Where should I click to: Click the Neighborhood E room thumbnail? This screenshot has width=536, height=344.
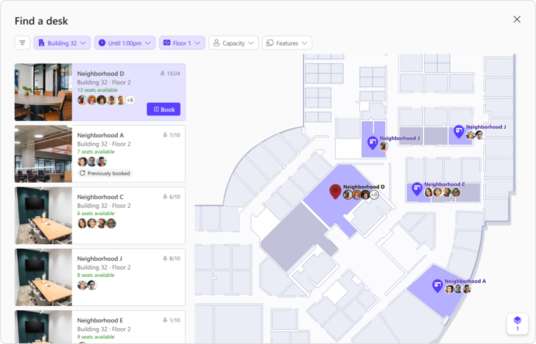tap(43, 326)
